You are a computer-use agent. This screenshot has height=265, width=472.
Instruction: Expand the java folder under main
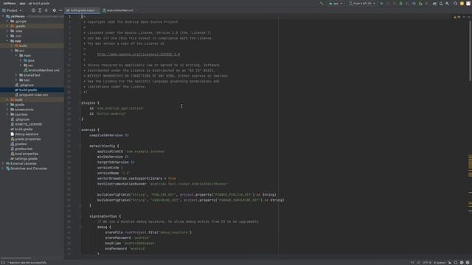pyautogui.click(x=21, y=60)
